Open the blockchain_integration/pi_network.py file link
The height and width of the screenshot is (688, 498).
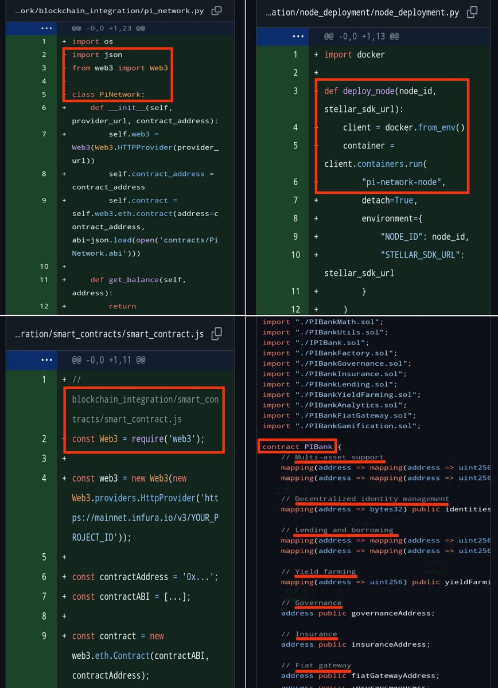(x=109, y=11)
